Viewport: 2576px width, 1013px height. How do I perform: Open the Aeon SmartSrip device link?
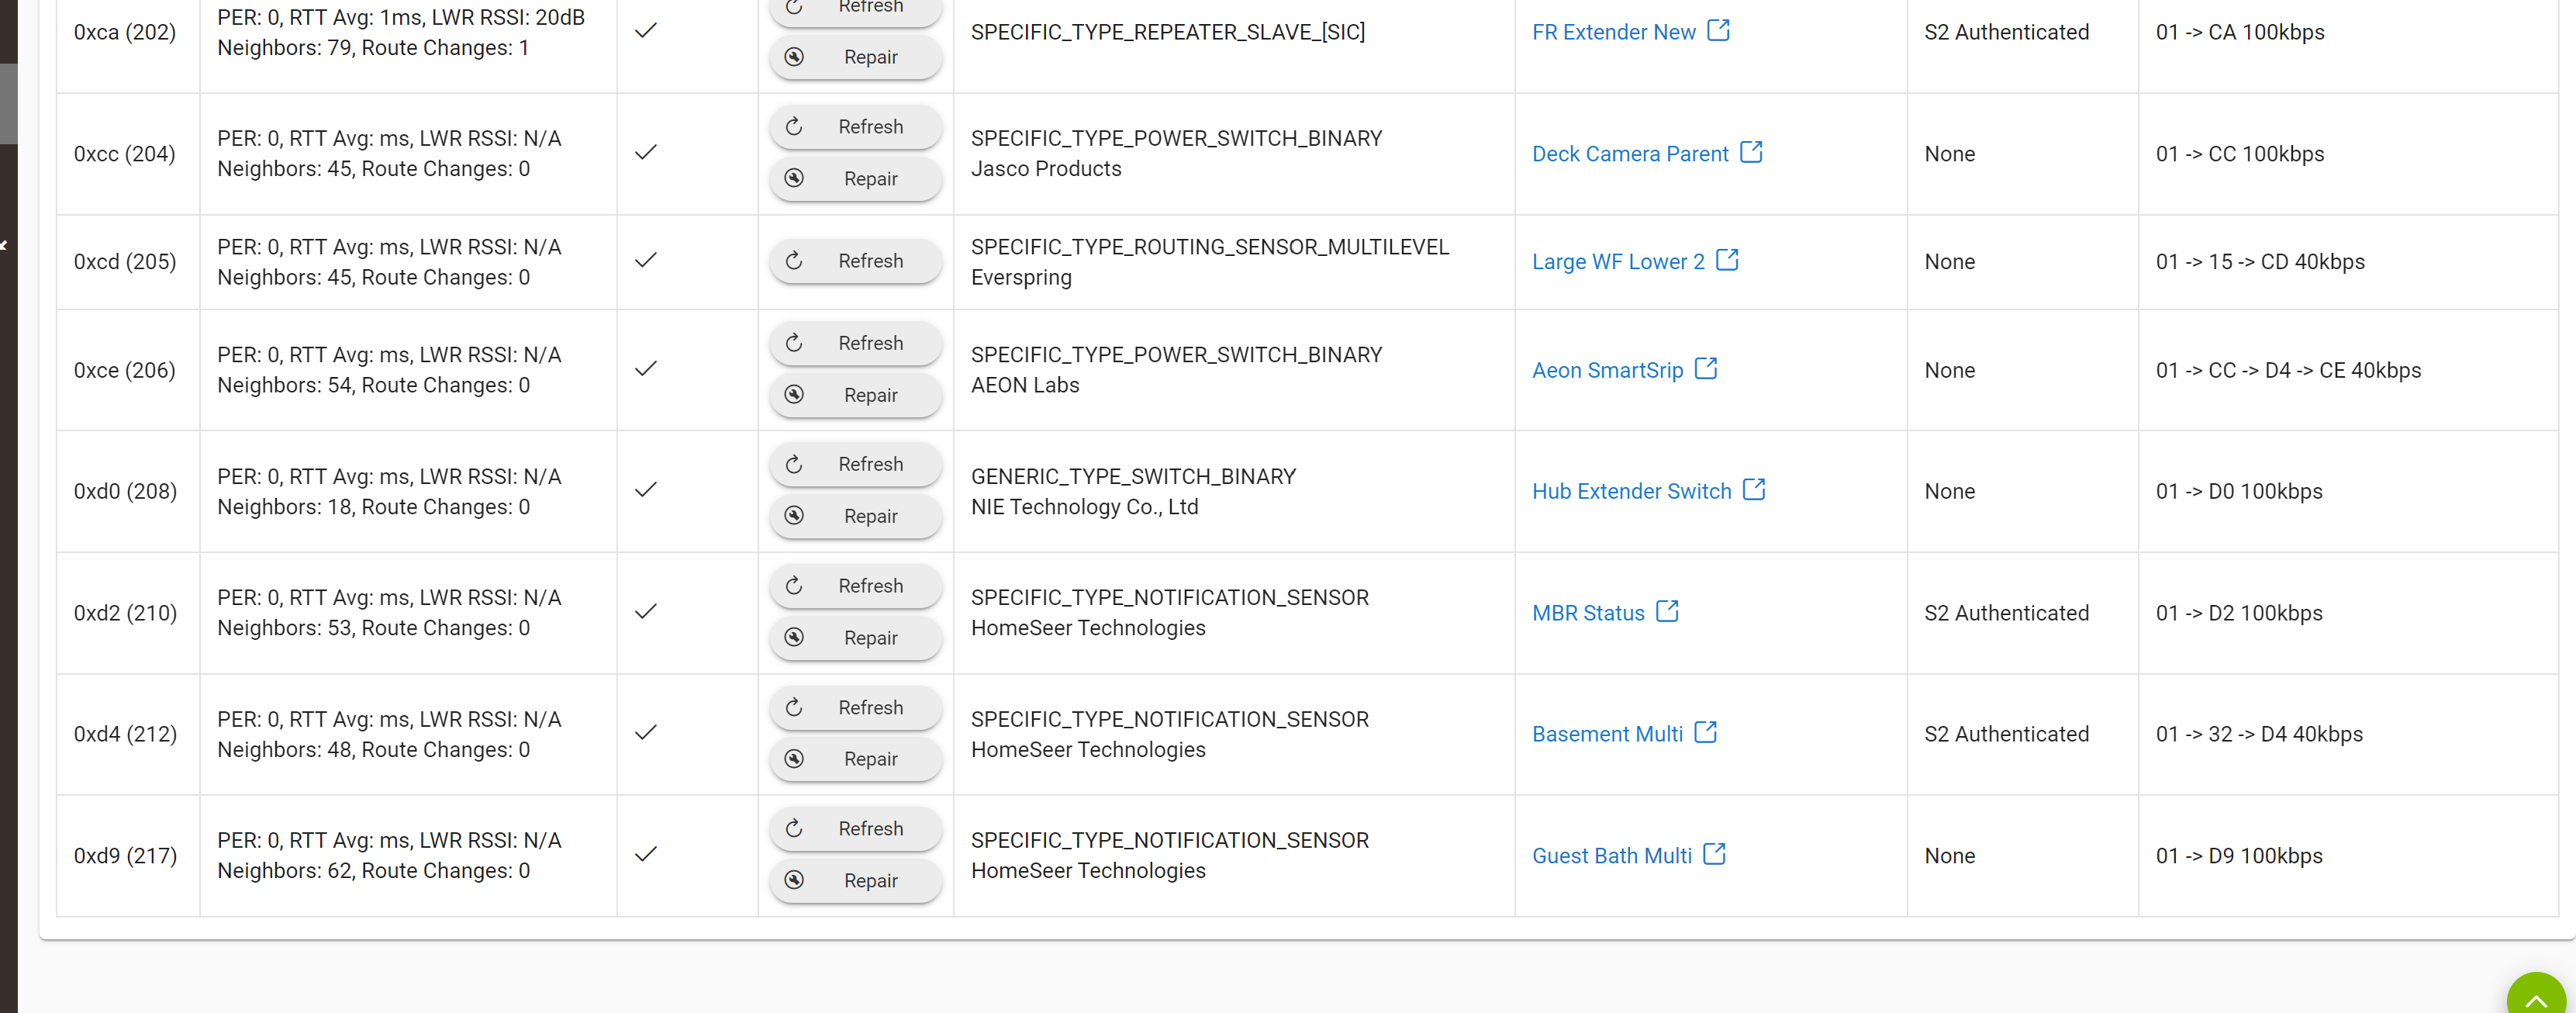tap(1608, 370)
